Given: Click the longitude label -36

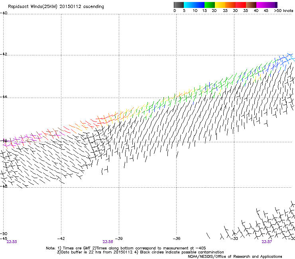Looking at the screenshot, I should 177,238.
